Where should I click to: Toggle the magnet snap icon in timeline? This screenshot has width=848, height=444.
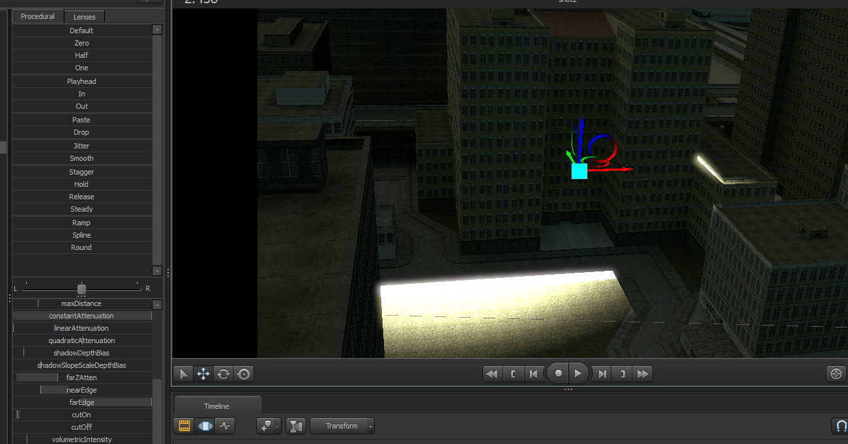tap(841, 426)
